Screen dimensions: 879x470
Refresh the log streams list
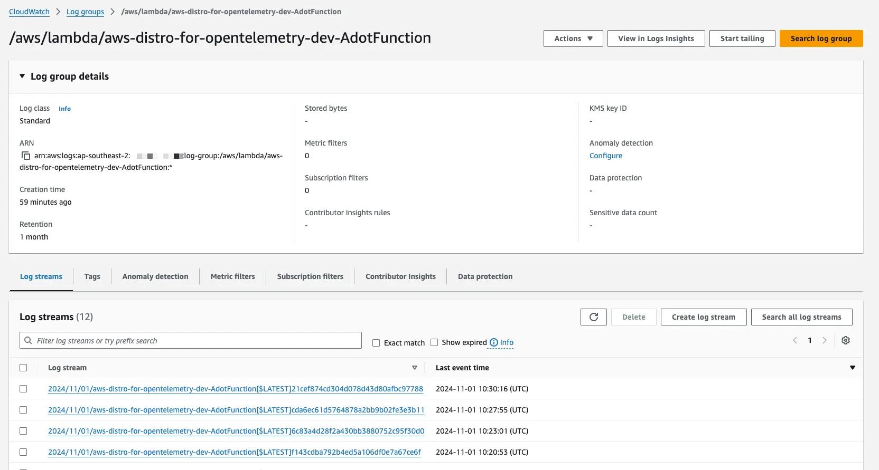[x=593, y=317]
